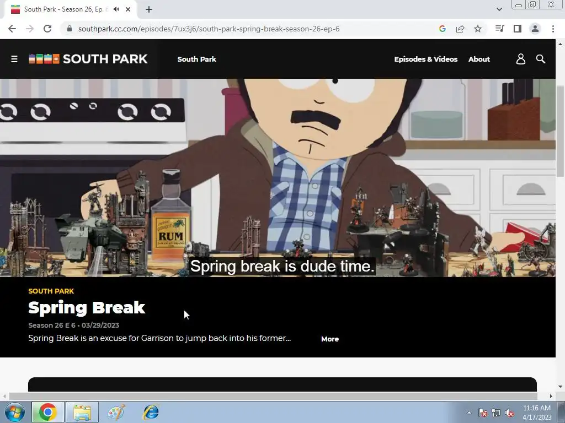This screenshot has width=565, height=423.
Task: Open a new tab with the plus button
Action: (149, 9)
